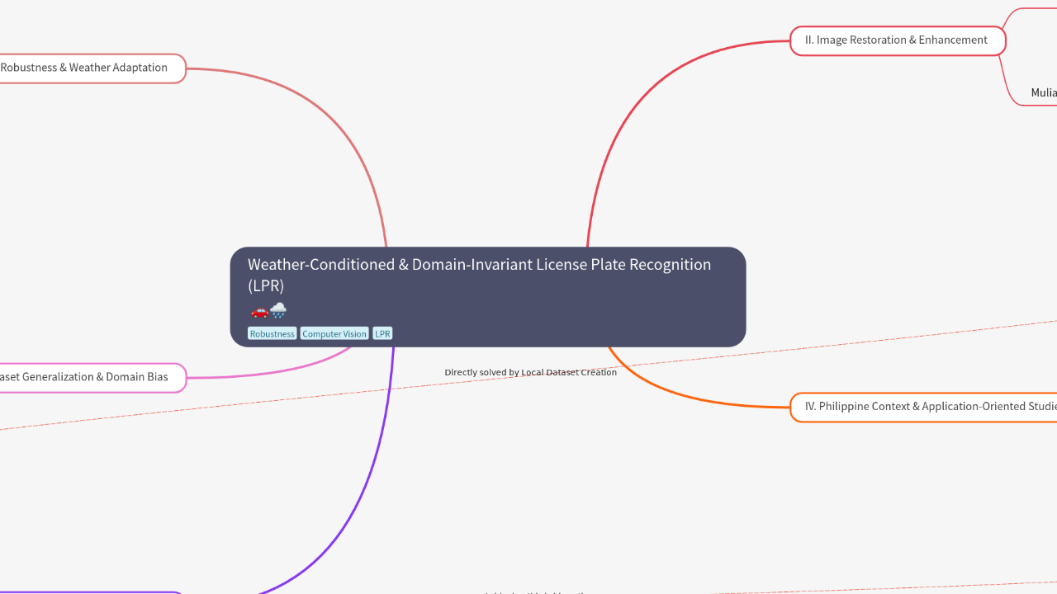Click the LPR tag badge
The height and width of the screenshot is (594, 1057).
tap(382, 334)
